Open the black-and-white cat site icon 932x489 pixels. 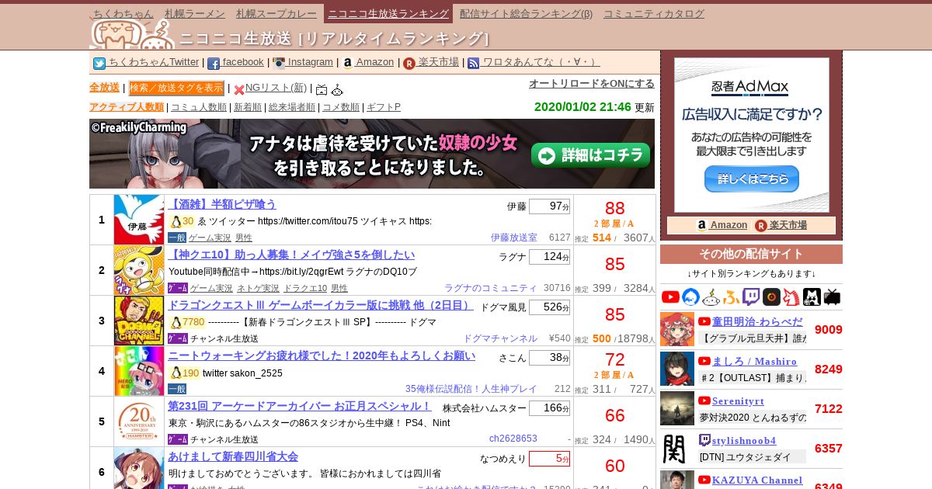(812, 297)
